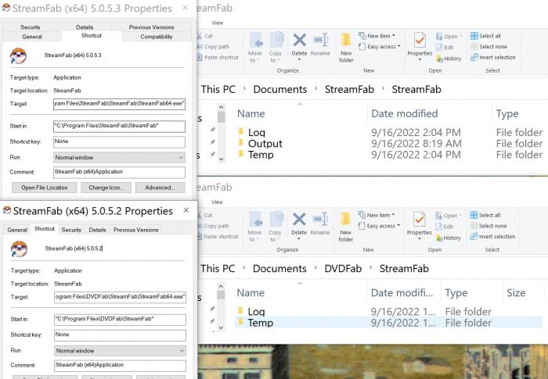548x379 pixels.
Task: Click Select none in lower Explorer ribbon
Action: click(x=489, y=226)
